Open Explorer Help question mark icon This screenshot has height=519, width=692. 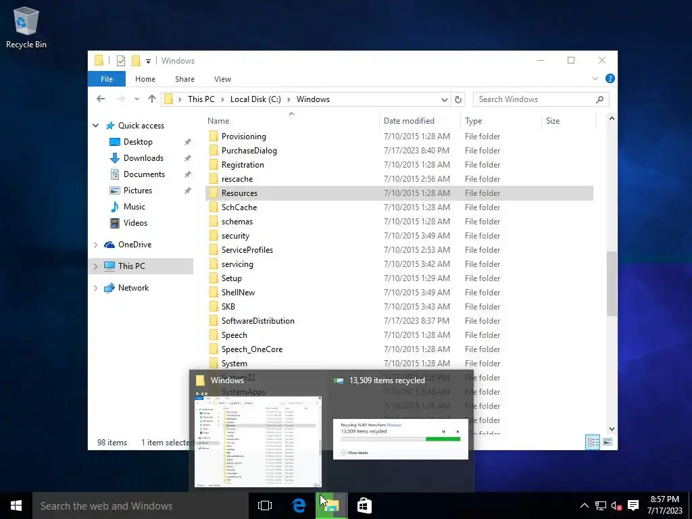(x=610, y=78)
